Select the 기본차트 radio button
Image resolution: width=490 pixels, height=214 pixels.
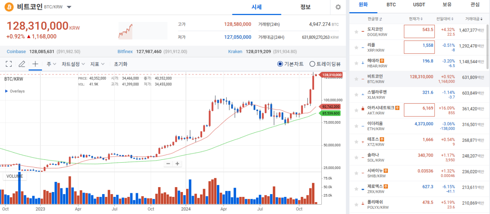[280, 64]
